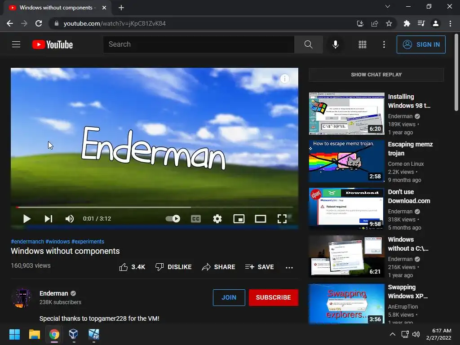Screen dimensions: 460x345
Task: Enable miniplayer mode
Action: point(239,219)
